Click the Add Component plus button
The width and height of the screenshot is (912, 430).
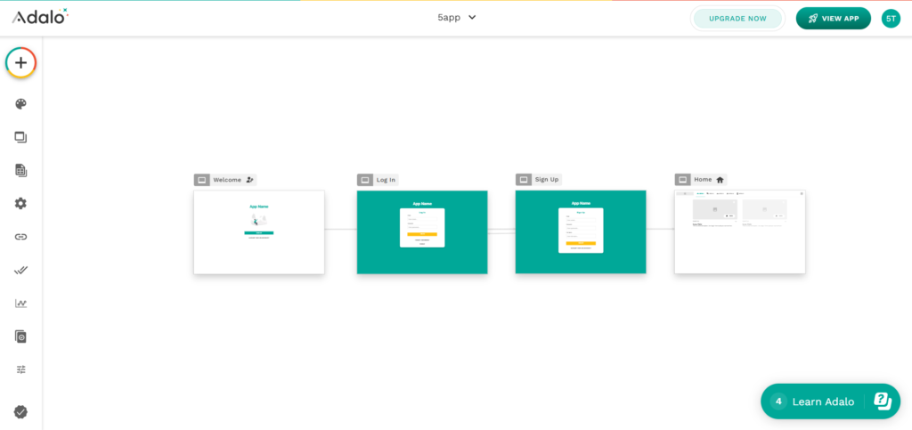click(21, 62)
